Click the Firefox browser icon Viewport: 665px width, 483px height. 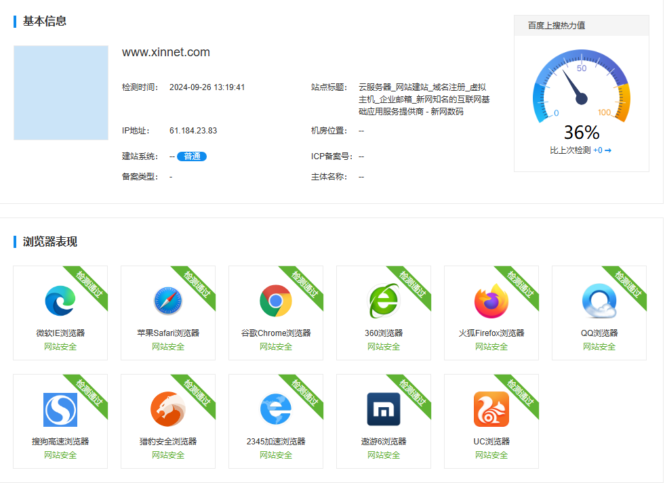click(x=491, y=301)
